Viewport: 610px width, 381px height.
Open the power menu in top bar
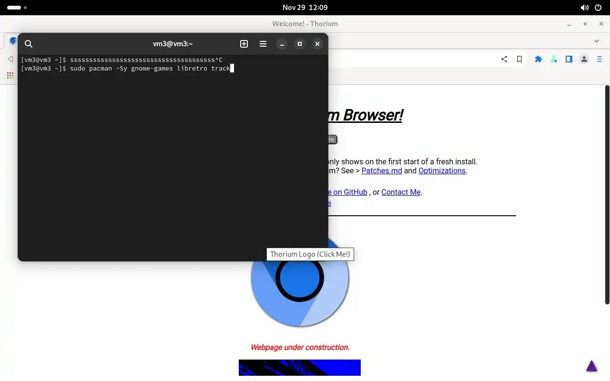(x=598, y=8)
